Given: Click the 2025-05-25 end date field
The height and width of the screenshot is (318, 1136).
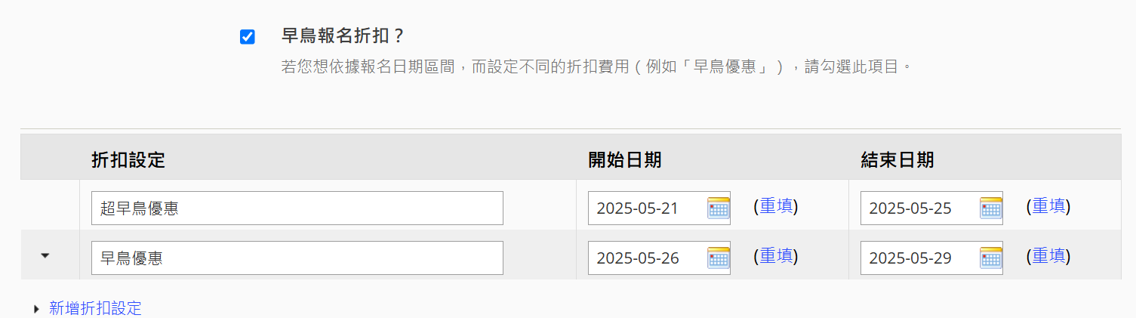Looking at the screenshot, I should (x=920, y=208).
